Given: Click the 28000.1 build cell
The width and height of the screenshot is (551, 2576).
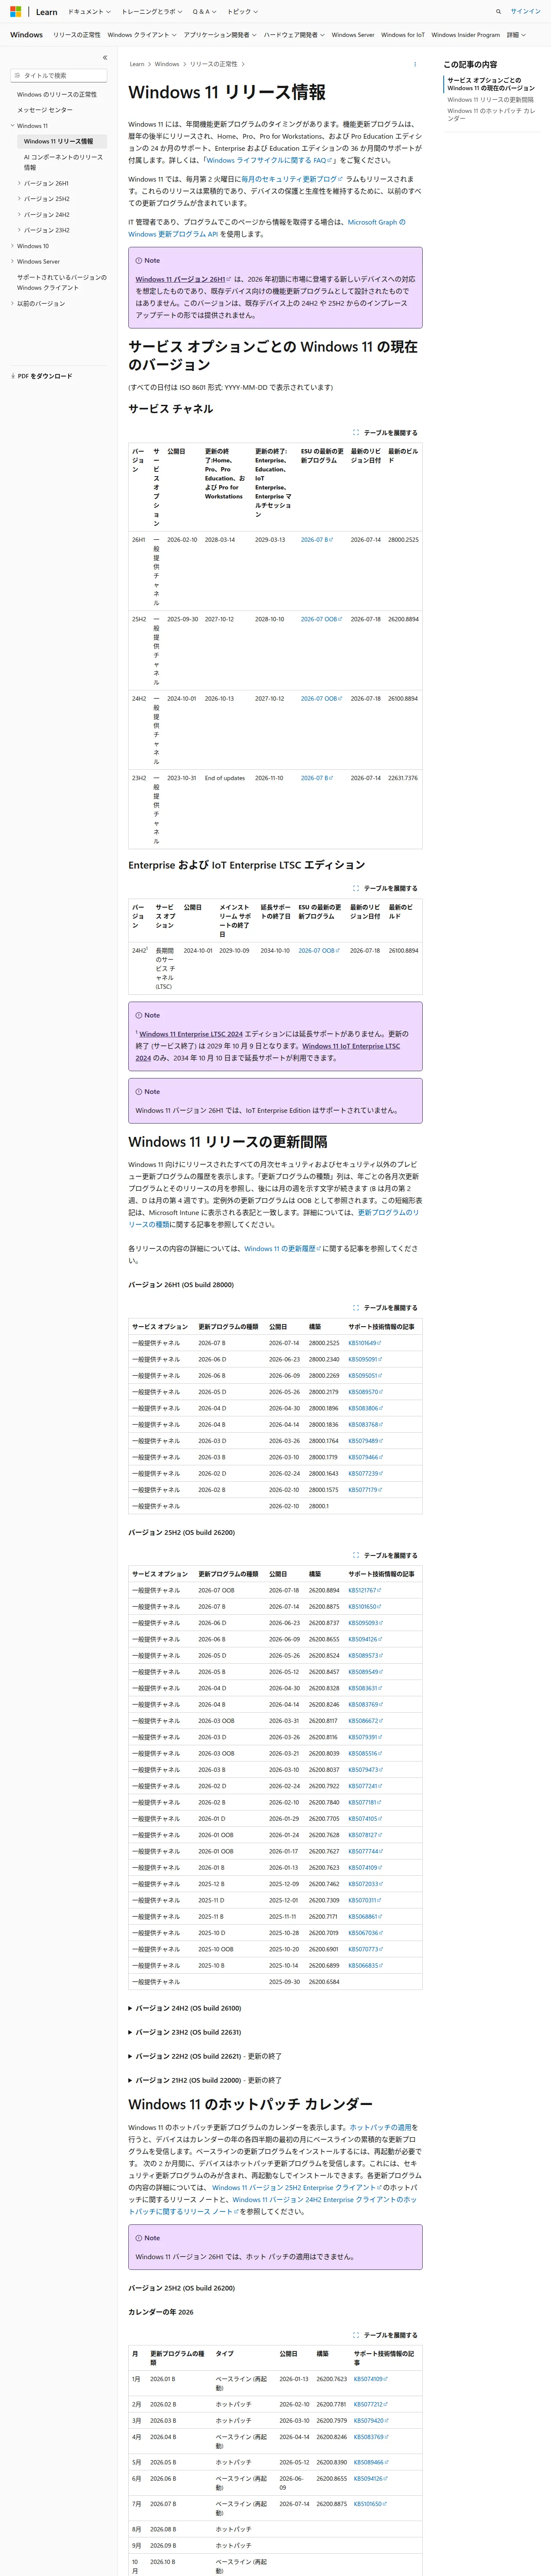Looking at the screenshot, I should [318, 1506].
